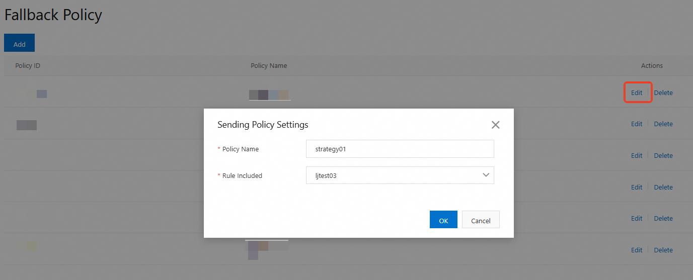Screen dimensions: 693x280
Task: Close the Sending Policy Settings dialog
Action: [x=495, y=125]
